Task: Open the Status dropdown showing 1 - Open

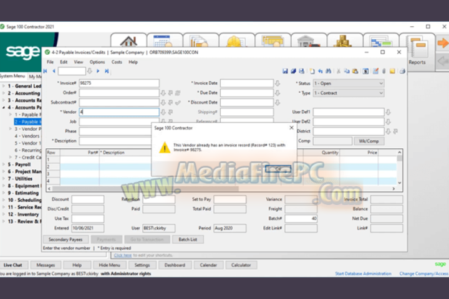Action: pos(349,83)
